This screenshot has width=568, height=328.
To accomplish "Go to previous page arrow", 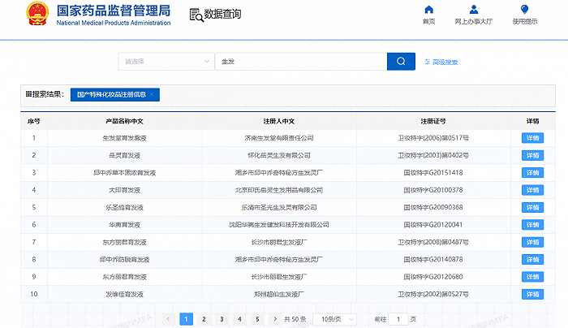I will click(x=168, y=319).
